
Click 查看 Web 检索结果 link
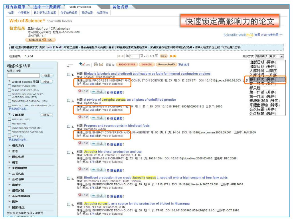click(x=268, y=35)
